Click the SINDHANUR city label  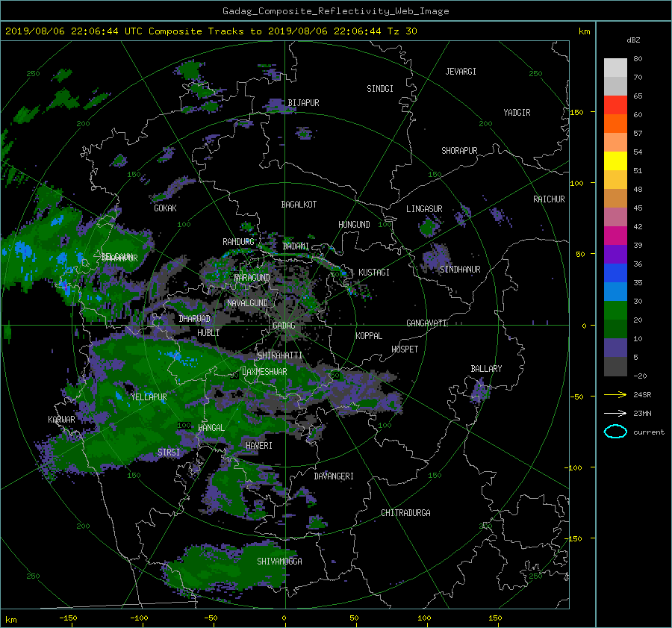coord(460,270)
